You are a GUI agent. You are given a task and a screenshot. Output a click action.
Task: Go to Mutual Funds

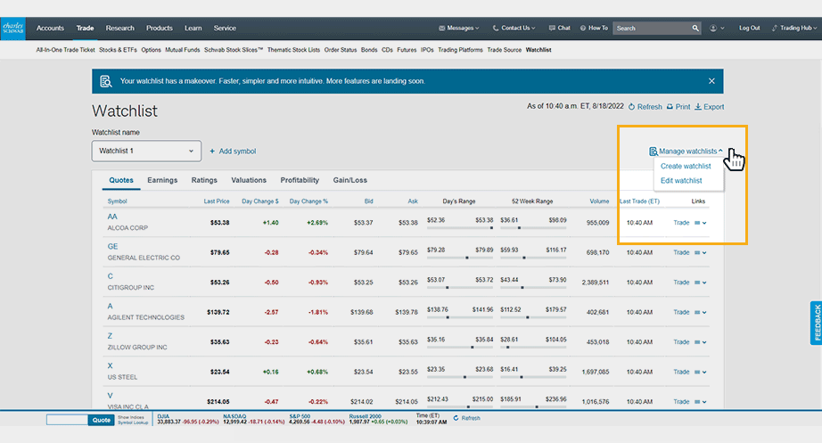click(x=183, y=50)
